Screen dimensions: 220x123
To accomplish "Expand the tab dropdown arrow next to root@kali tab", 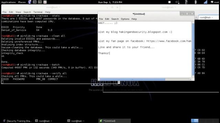I will 212,17.
